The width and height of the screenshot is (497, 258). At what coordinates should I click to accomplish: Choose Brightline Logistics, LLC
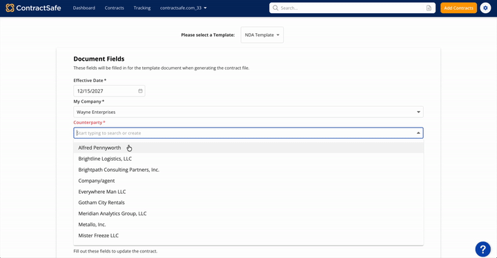(x=248, y=159)
